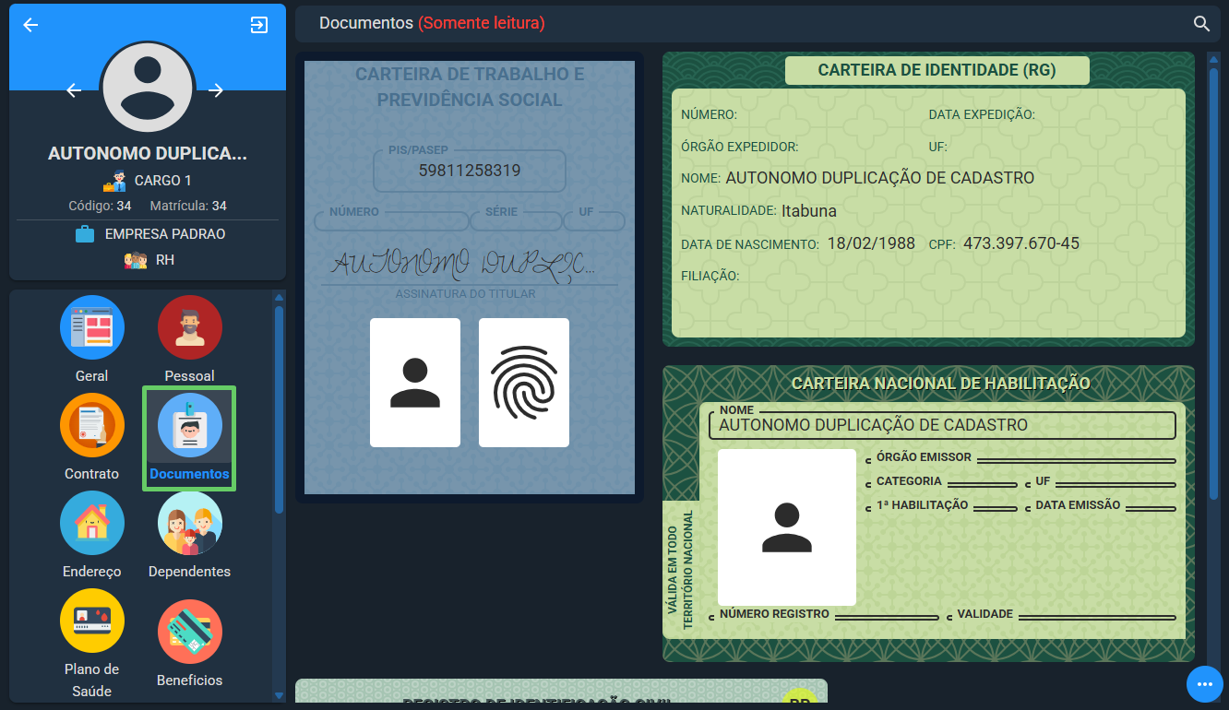Image resolution: width=1229 pixels, height=710 pixels.
Task: Go back using the top-left arrow
Action: pos(30,25)
